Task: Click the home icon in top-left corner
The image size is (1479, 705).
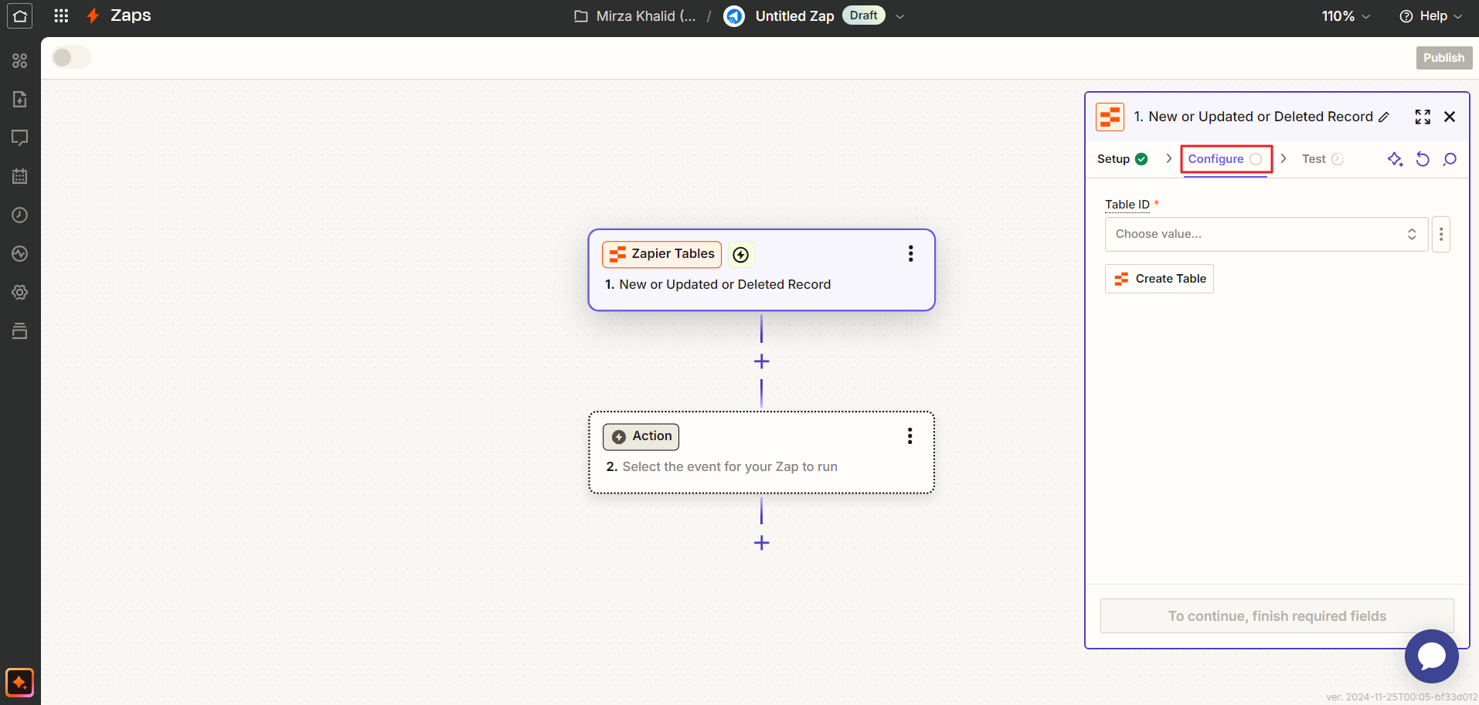Action: 20,15
